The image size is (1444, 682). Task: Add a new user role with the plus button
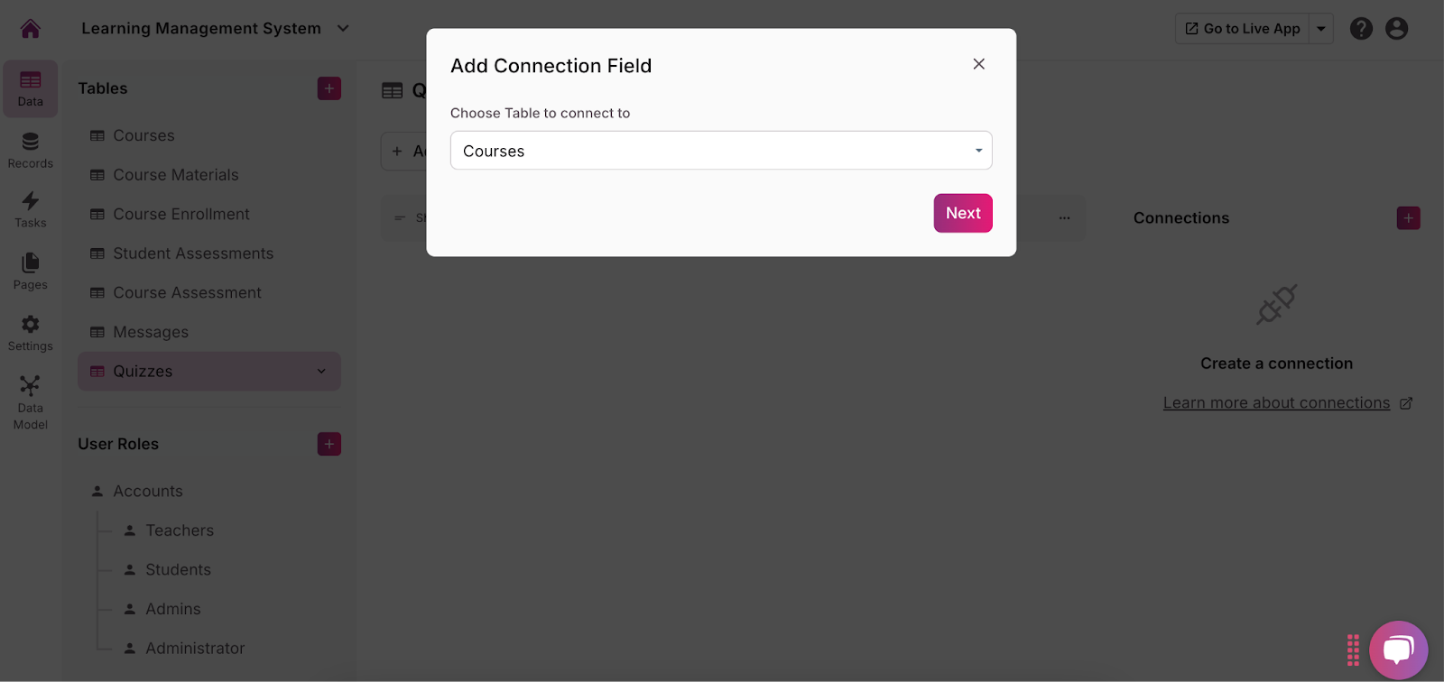[329, 444]
